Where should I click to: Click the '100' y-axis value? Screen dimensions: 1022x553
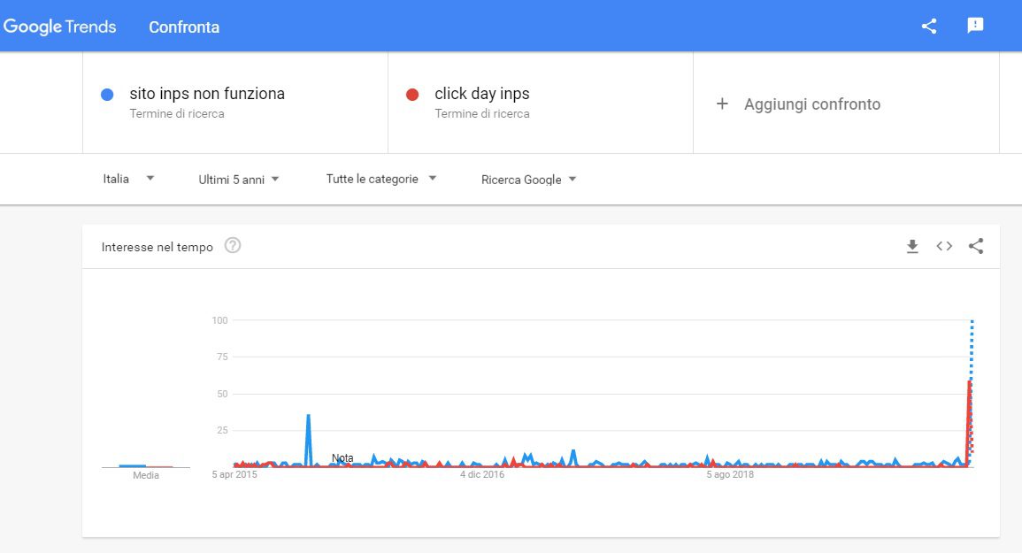[219, 320]
